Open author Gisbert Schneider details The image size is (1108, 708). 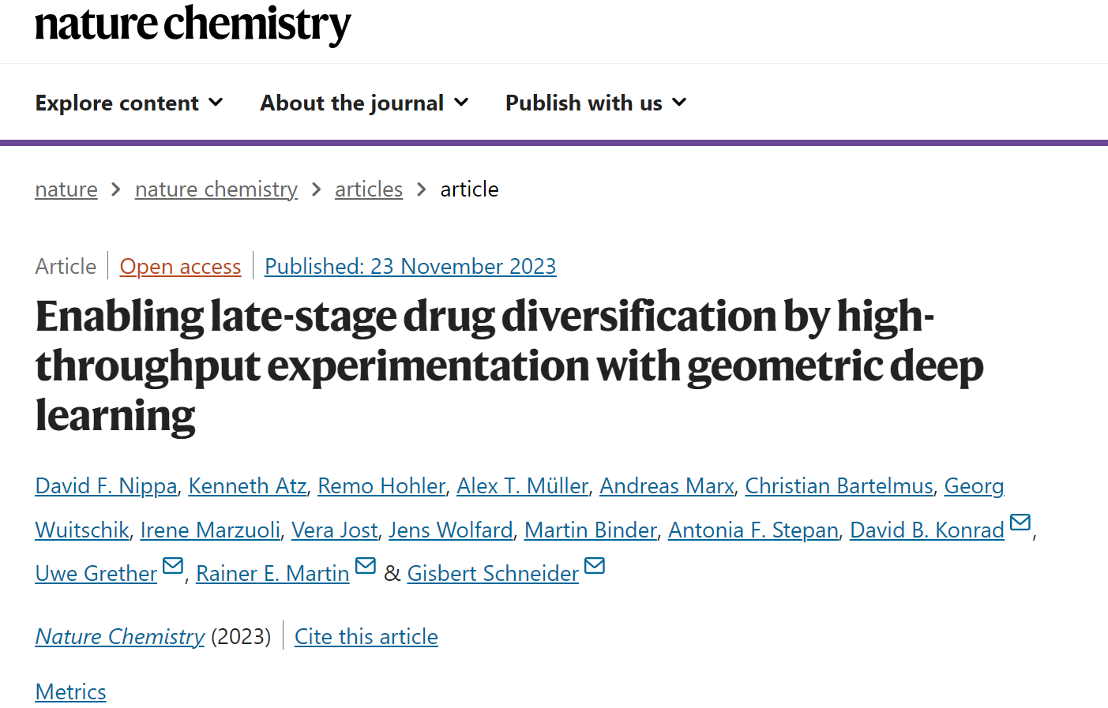click(x=493, y=574)
